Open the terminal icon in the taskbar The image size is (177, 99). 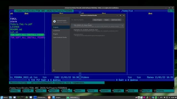pos(22,97)
